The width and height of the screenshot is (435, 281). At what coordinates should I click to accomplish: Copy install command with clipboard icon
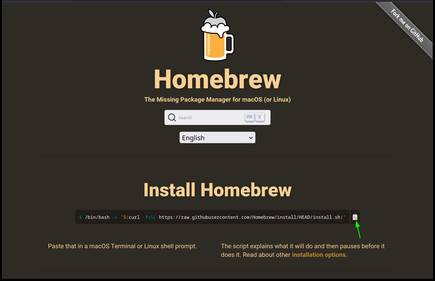pos(355,217)
